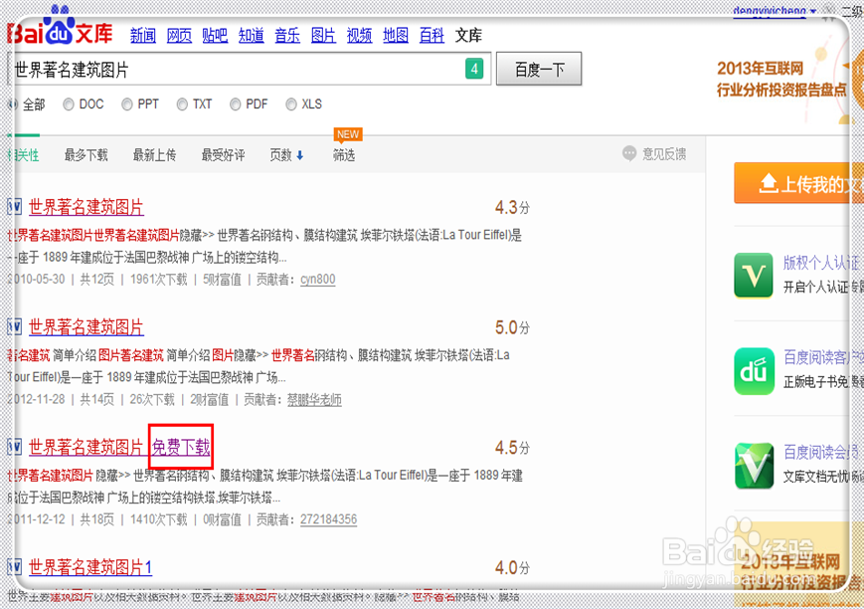The width and height of the screenshot is (864, 609).
Task: Click the green V 百度阅读会员 icon
Action: (754, 466)
